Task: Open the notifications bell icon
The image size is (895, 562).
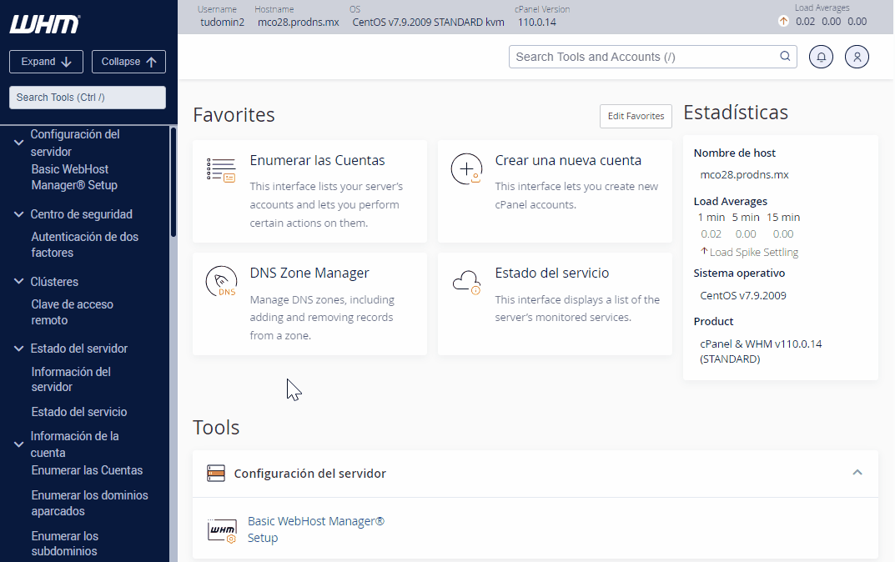Action: pyautogui.click(x=821, y=57)
